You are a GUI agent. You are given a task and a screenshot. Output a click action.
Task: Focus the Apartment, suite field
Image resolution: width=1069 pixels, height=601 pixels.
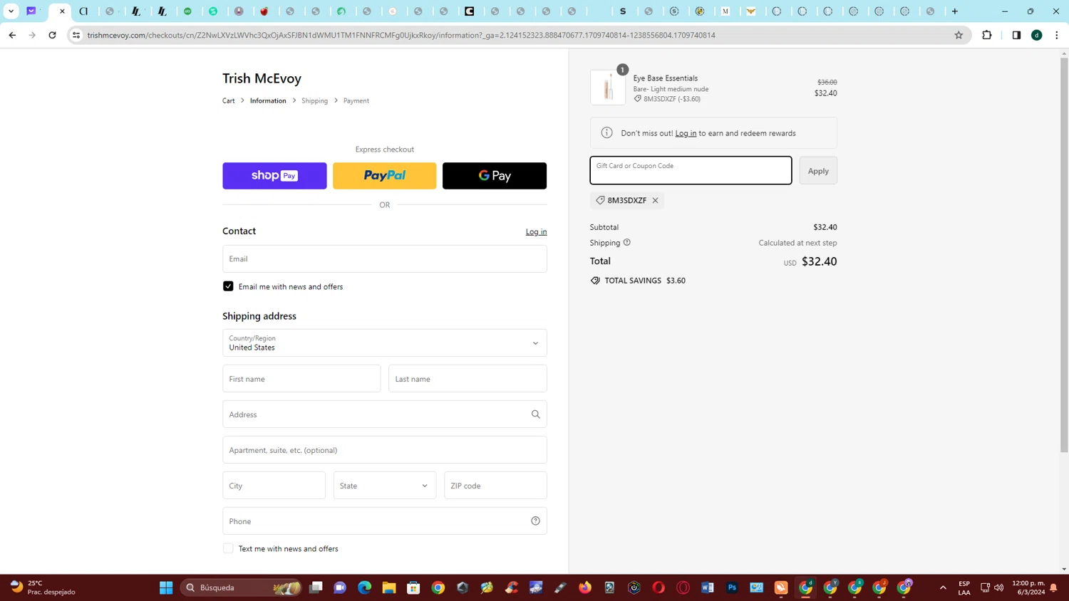[385, 450]
